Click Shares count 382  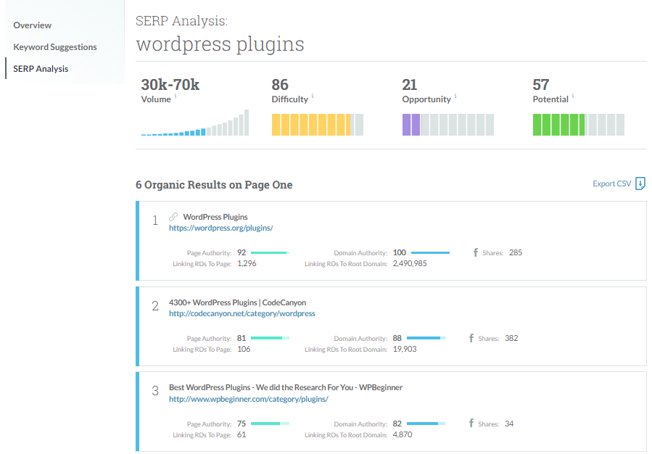pyautogui.click(x=511, y=338)
